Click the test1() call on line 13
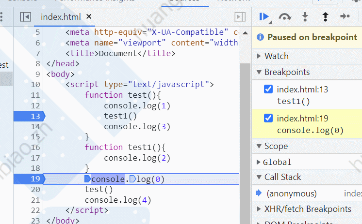This screenshot has width=362, height=224. [x=120, y=116]
